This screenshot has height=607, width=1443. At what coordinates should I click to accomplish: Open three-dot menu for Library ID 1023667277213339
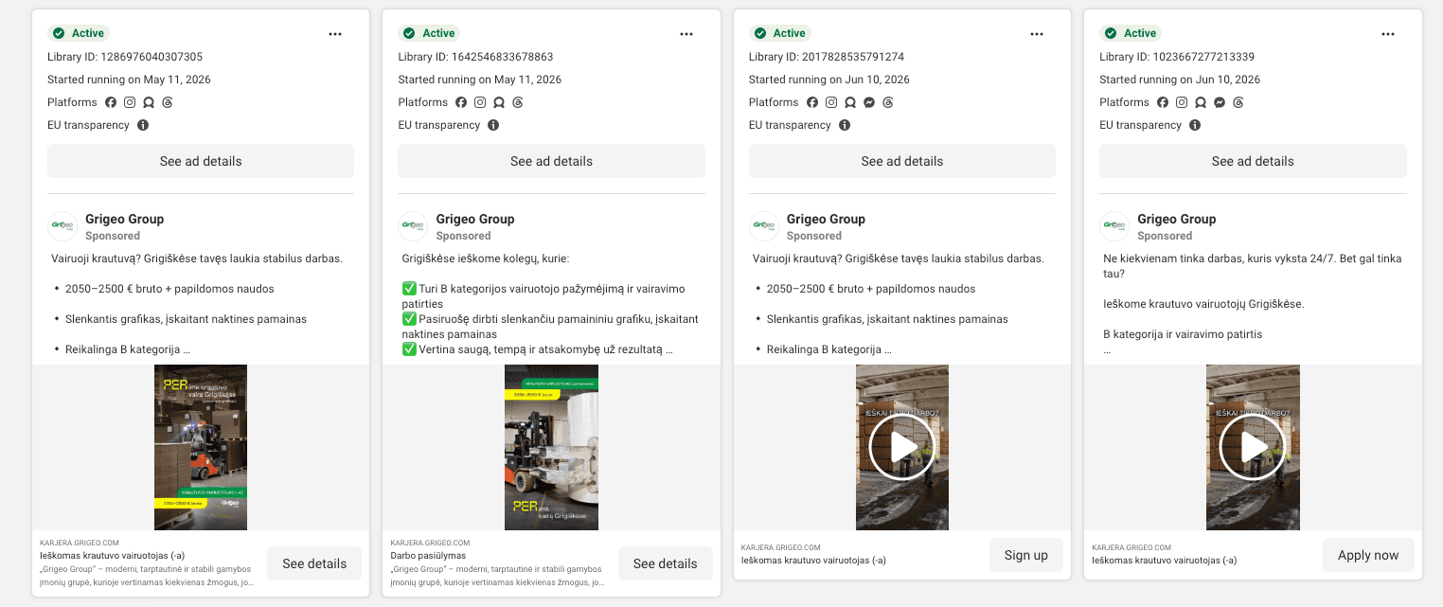click(1388, 34)
